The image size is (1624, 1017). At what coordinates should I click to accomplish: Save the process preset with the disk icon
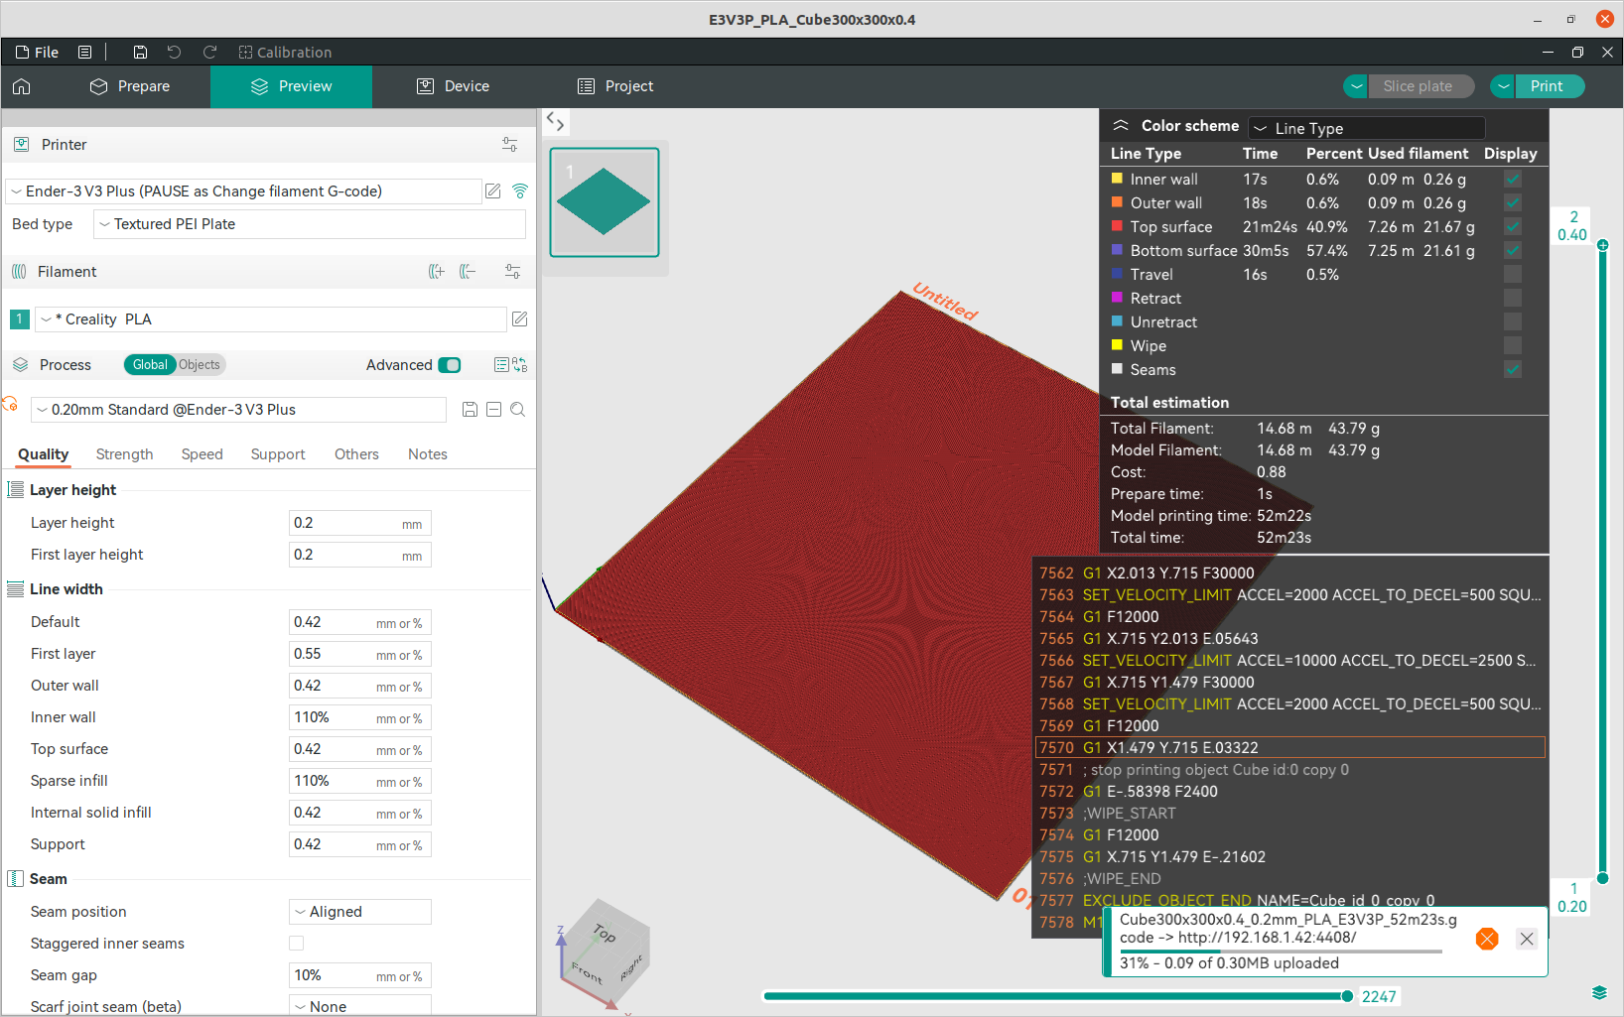470,409
